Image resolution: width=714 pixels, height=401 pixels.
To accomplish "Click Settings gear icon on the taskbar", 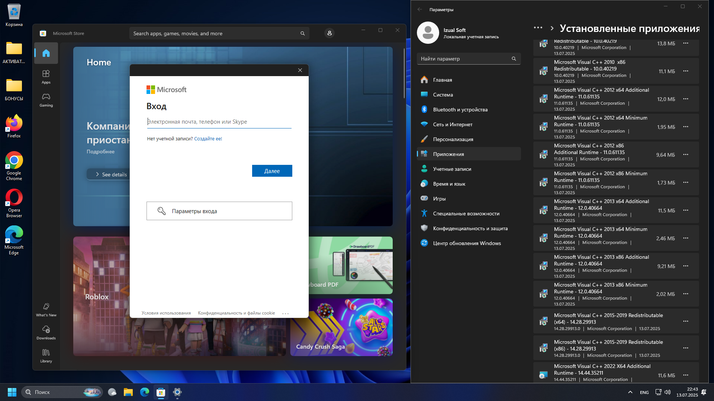I will tap(177, 392).
